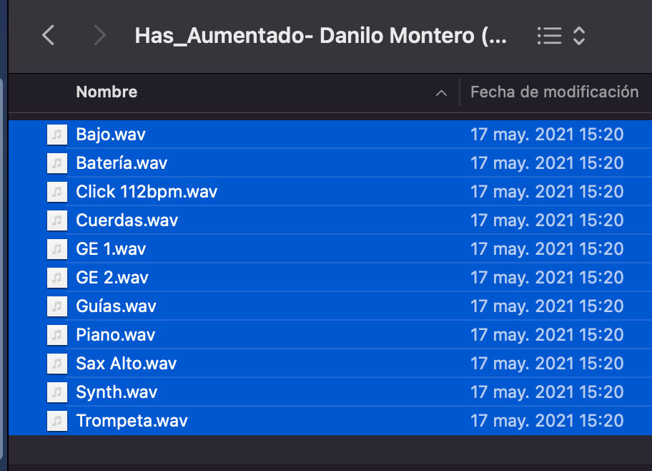
Task: Sort by Fecha de modificación header
Action: point(554,92)
